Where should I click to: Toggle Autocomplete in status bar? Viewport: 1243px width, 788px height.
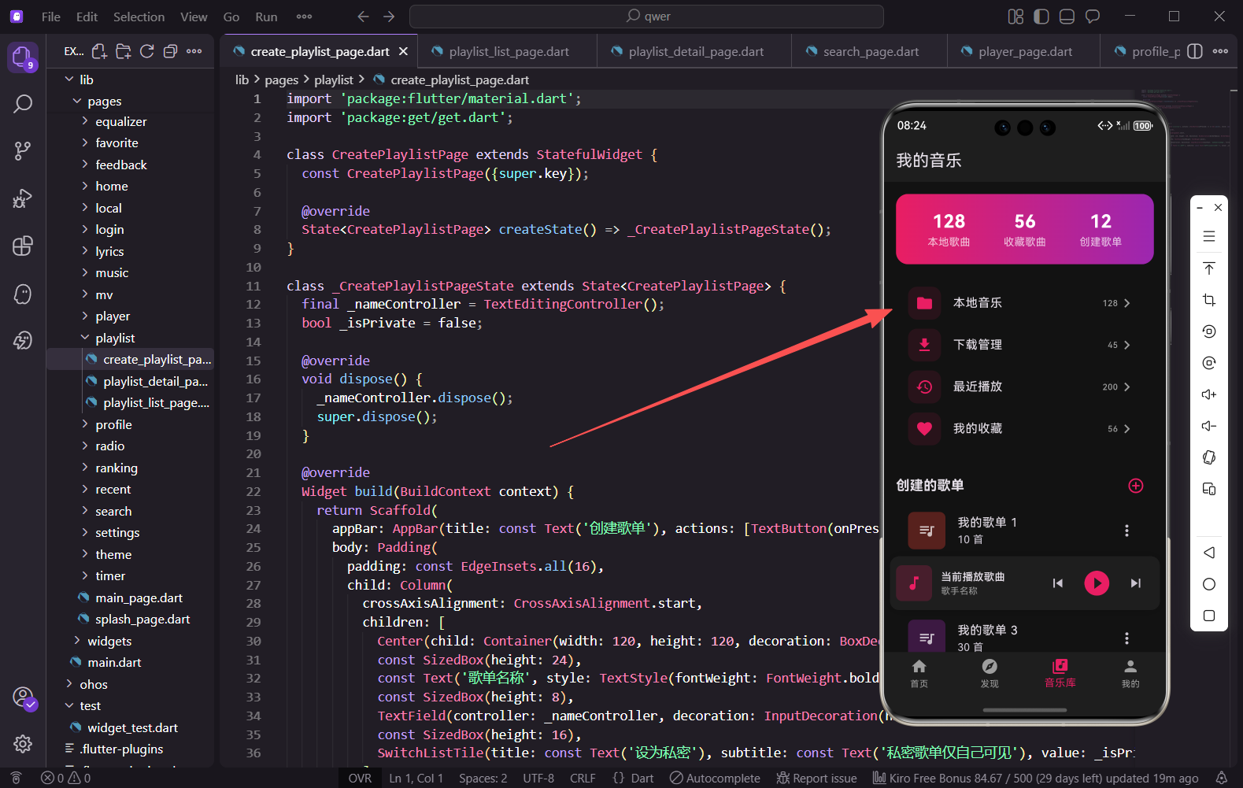(715, 778)
